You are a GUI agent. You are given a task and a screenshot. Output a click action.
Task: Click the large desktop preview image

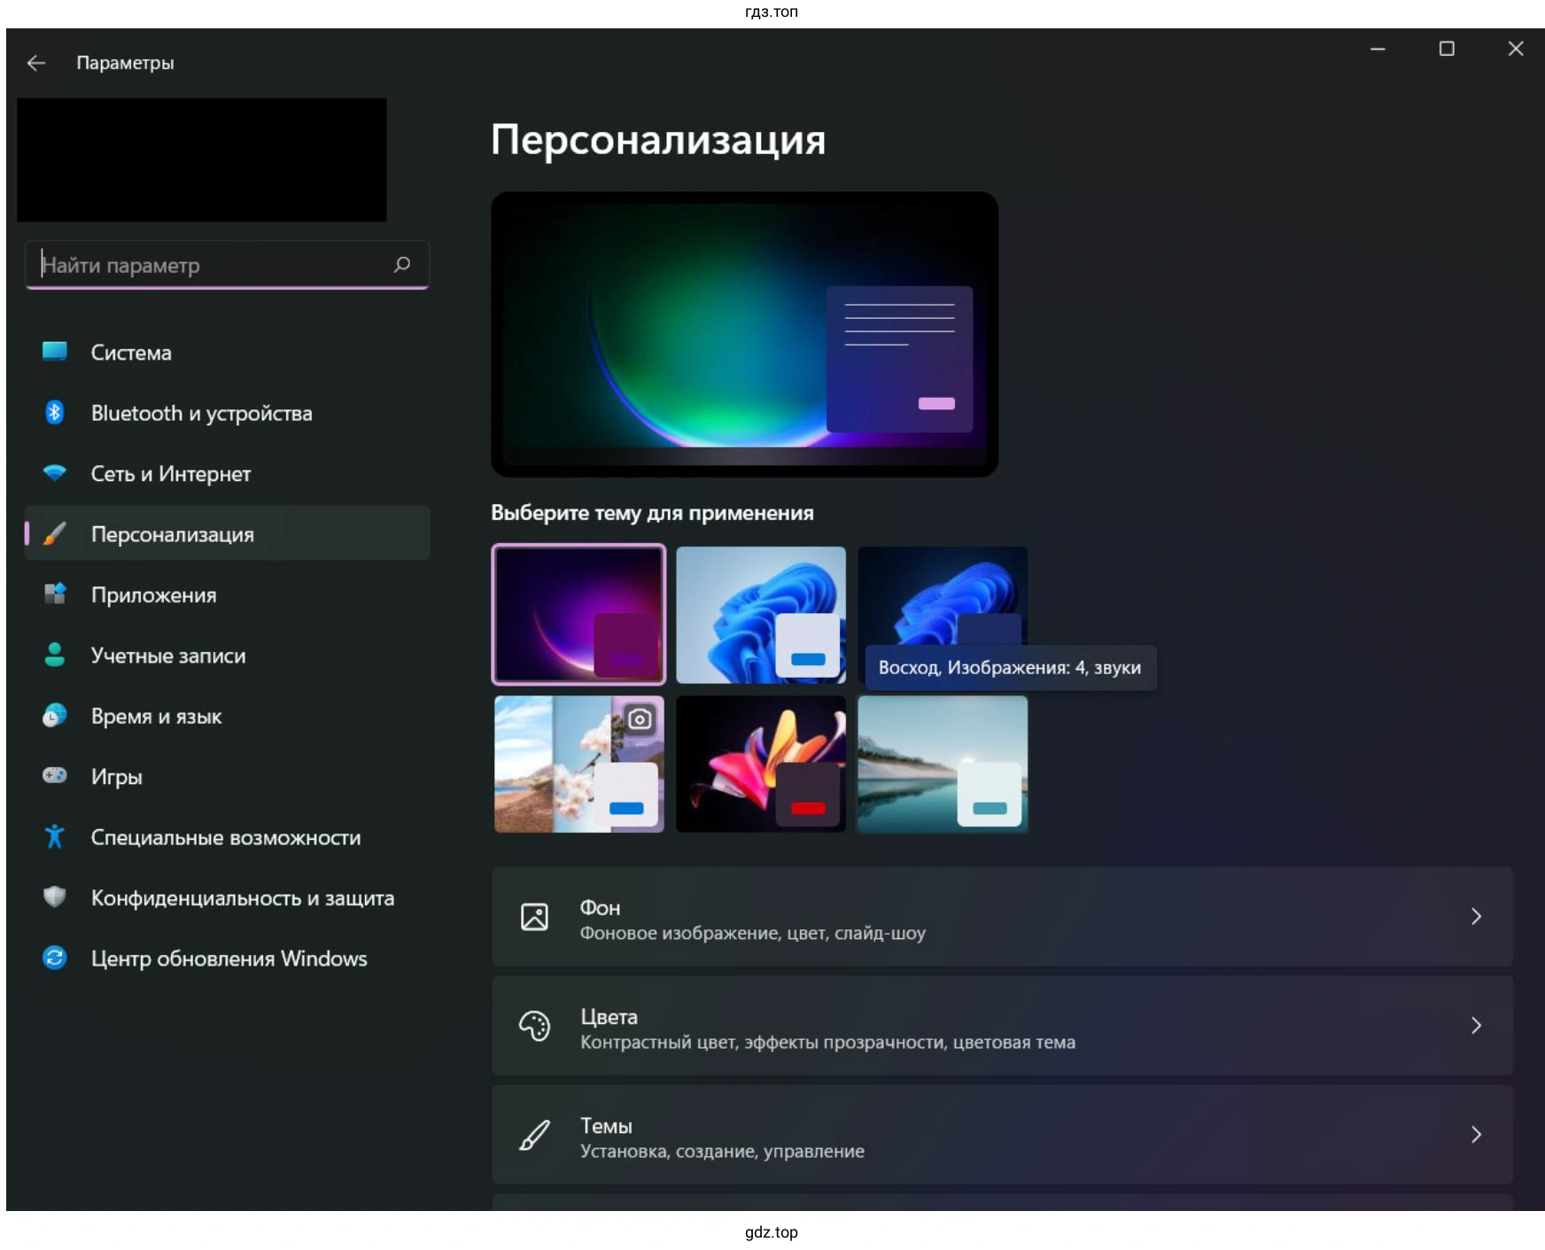pos(745,334)
